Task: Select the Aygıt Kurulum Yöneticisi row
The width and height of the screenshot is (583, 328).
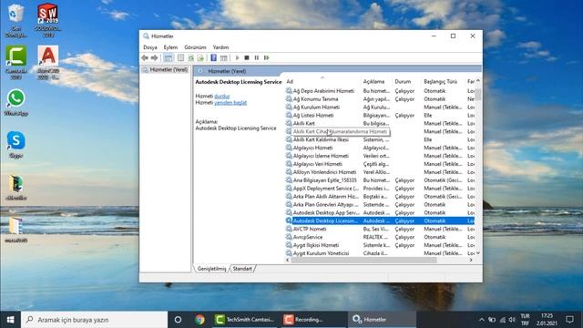Action: point(379,253)
